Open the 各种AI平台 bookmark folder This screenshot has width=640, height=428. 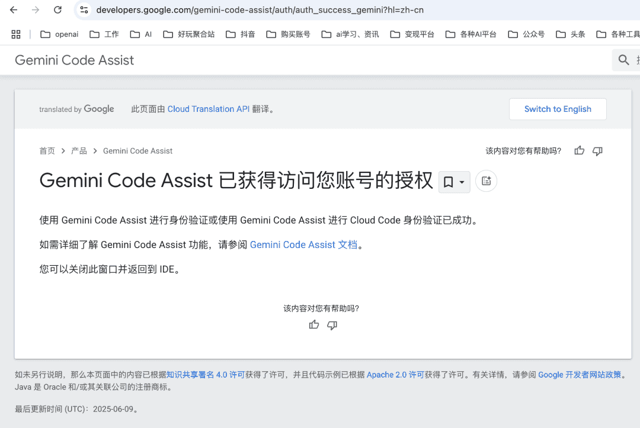pos(471,34)
